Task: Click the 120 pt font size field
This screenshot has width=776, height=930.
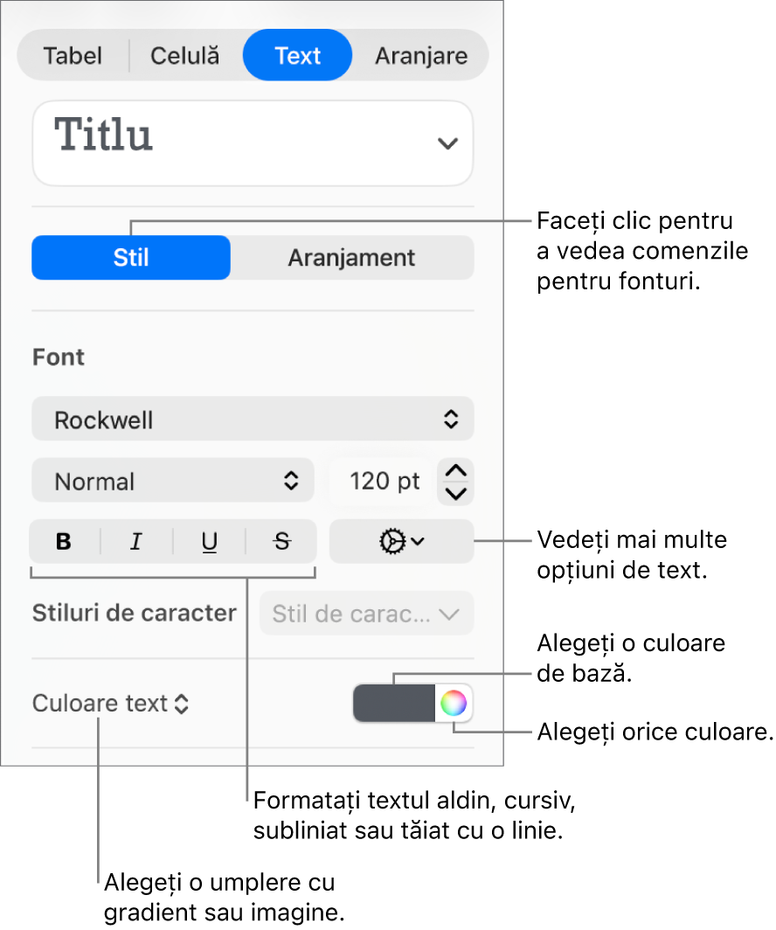Action: [x=385, y=481]
